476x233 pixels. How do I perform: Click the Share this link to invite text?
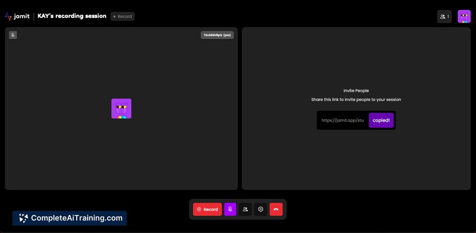356,99
